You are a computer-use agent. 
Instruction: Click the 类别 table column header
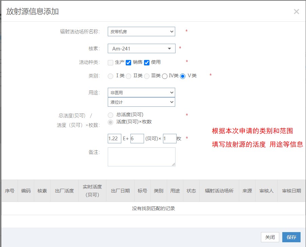(x=159, y=191)
